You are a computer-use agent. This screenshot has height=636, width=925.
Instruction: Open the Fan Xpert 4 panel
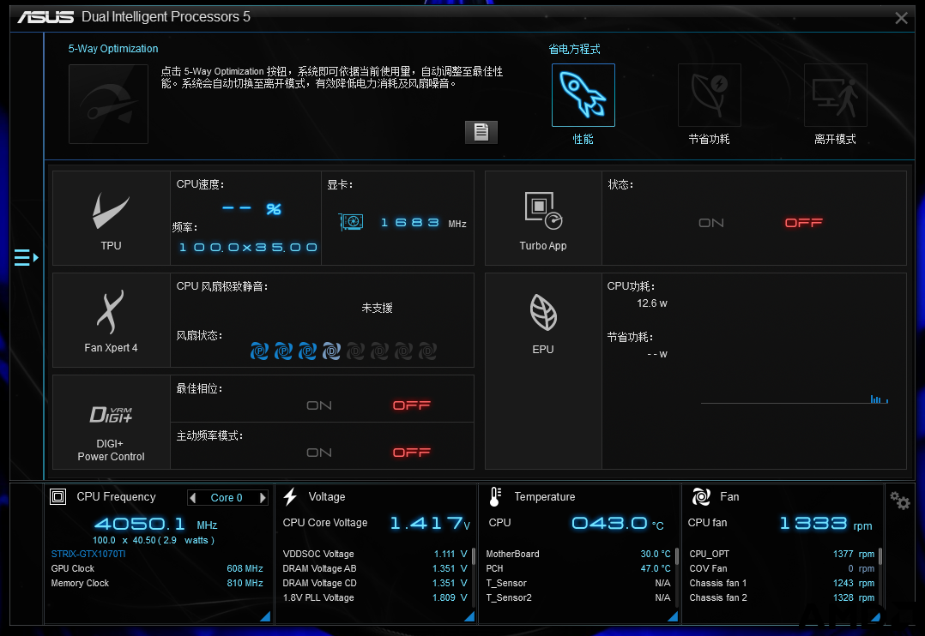111,320
